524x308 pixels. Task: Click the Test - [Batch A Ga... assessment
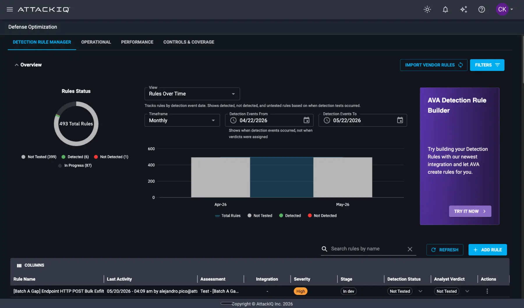click(219, 291)
